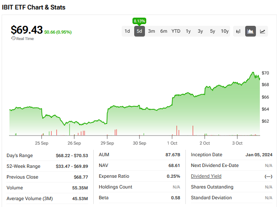Click the IBIT ETF Chart & Stats heading

34,7
